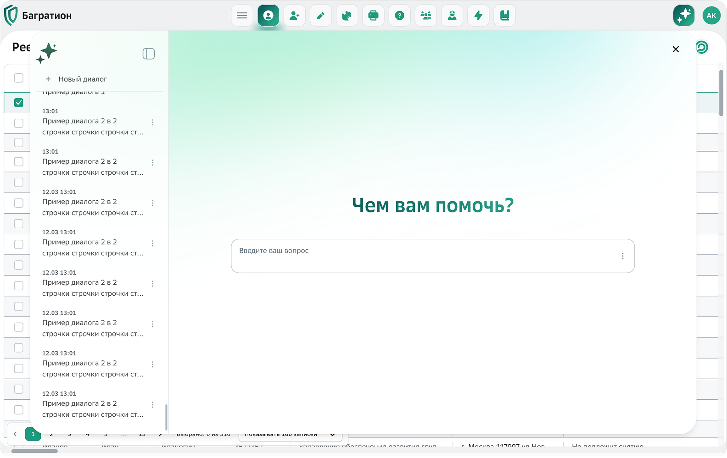The height and width of the screenshot is (458, 727).
Task: Click the satellite dish toolbar icon
Action: [x=347, y=16]
